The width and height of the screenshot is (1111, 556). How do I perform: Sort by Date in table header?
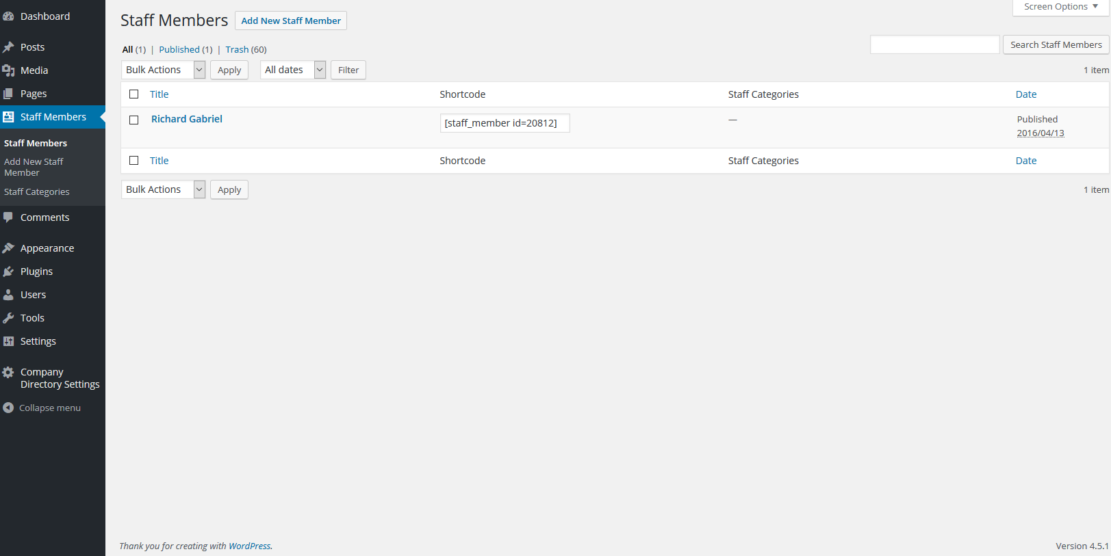click(x=1026, y=94)
